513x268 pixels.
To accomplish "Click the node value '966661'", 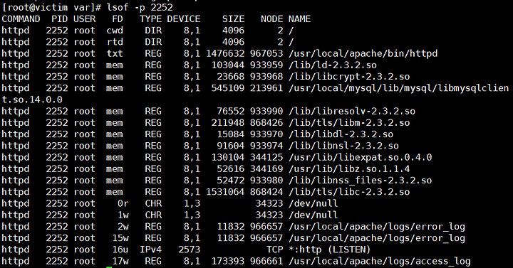I will click(266, 261).
